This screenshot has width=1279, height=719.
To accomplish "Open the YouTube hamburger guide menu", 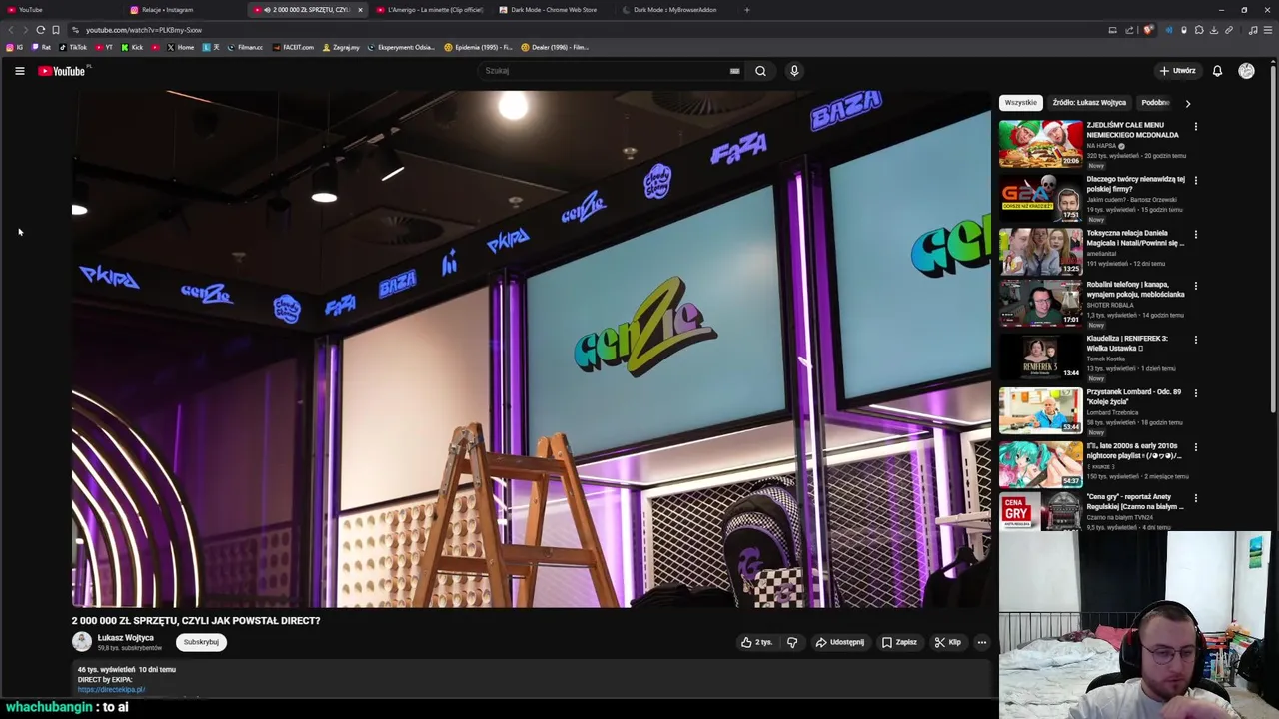I will point(19,71).
